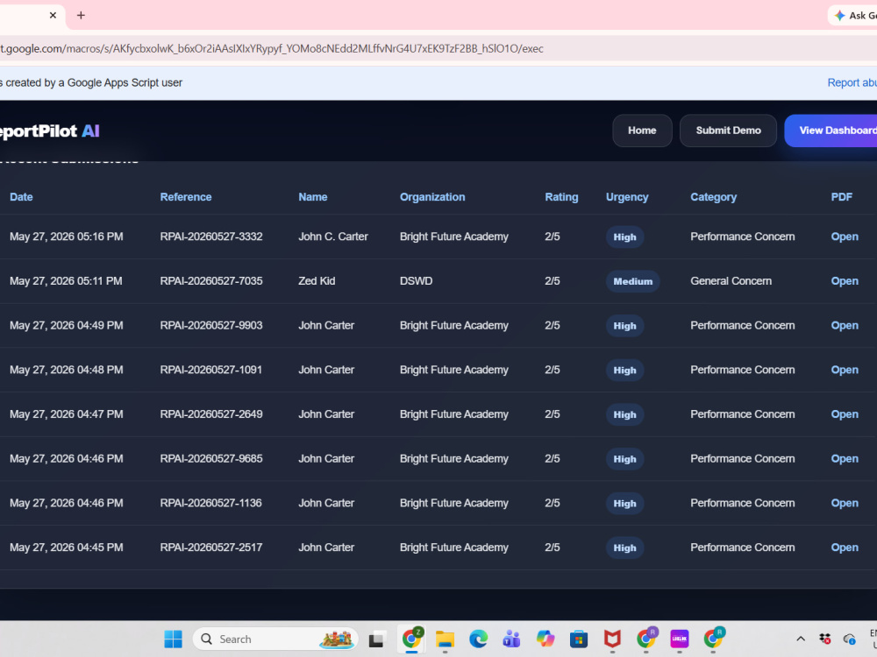This screenshot has height=657, width=877.
Task: Open Microsoft Teams from the taskbar
Action: pyautogui.click(x=512, y=639)
